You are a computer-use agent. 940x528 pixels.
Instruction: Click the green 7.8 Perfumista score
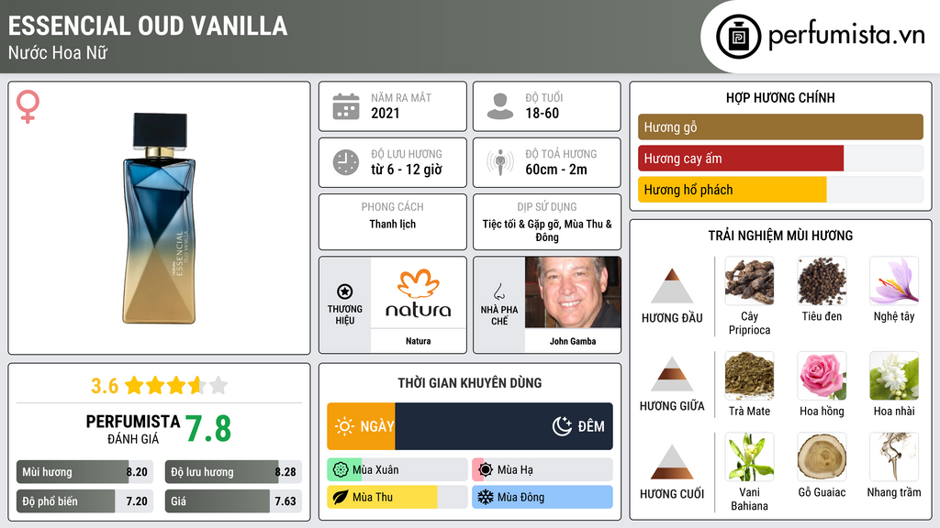[x=208, y=429]
